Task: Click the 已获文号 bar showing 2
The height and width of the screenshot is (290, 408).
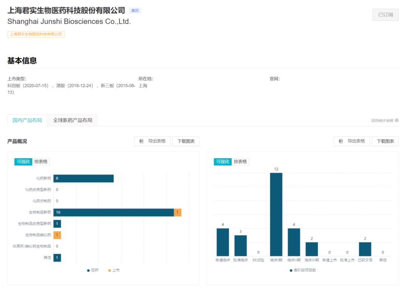Action: [x=365, y=249]
